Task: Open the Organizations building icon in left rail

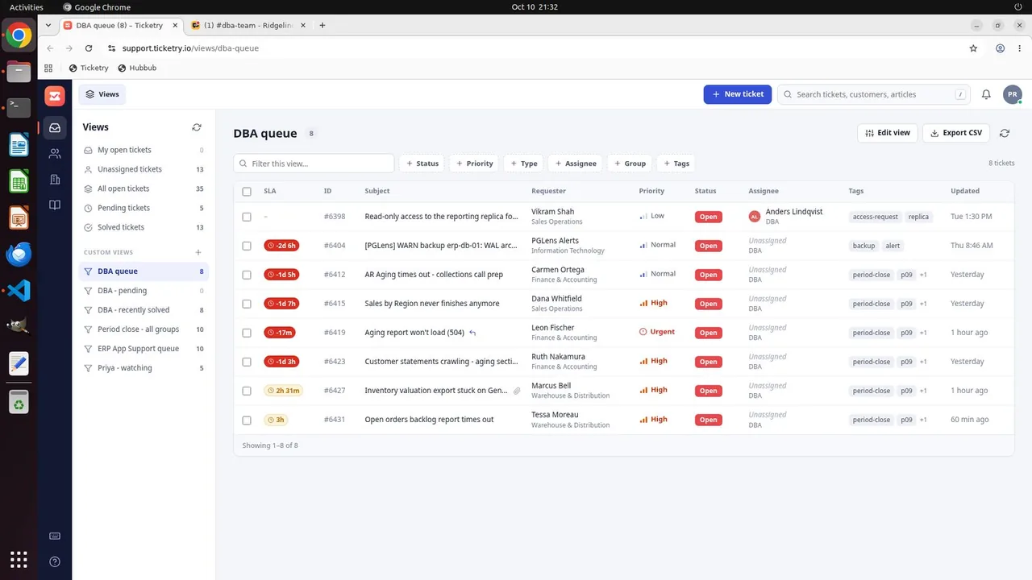Action: 55,179
